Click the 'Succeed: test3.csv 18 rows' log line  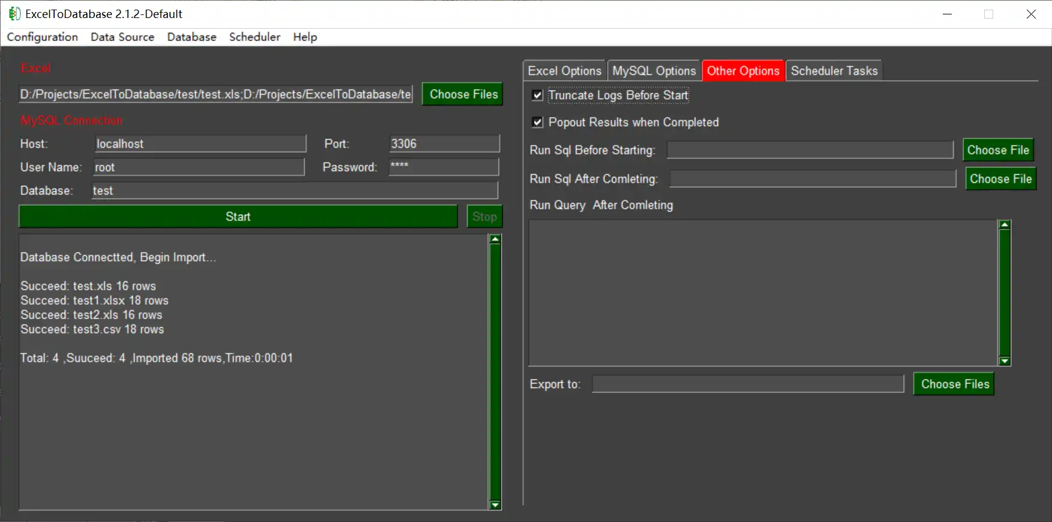coord(92,329)
